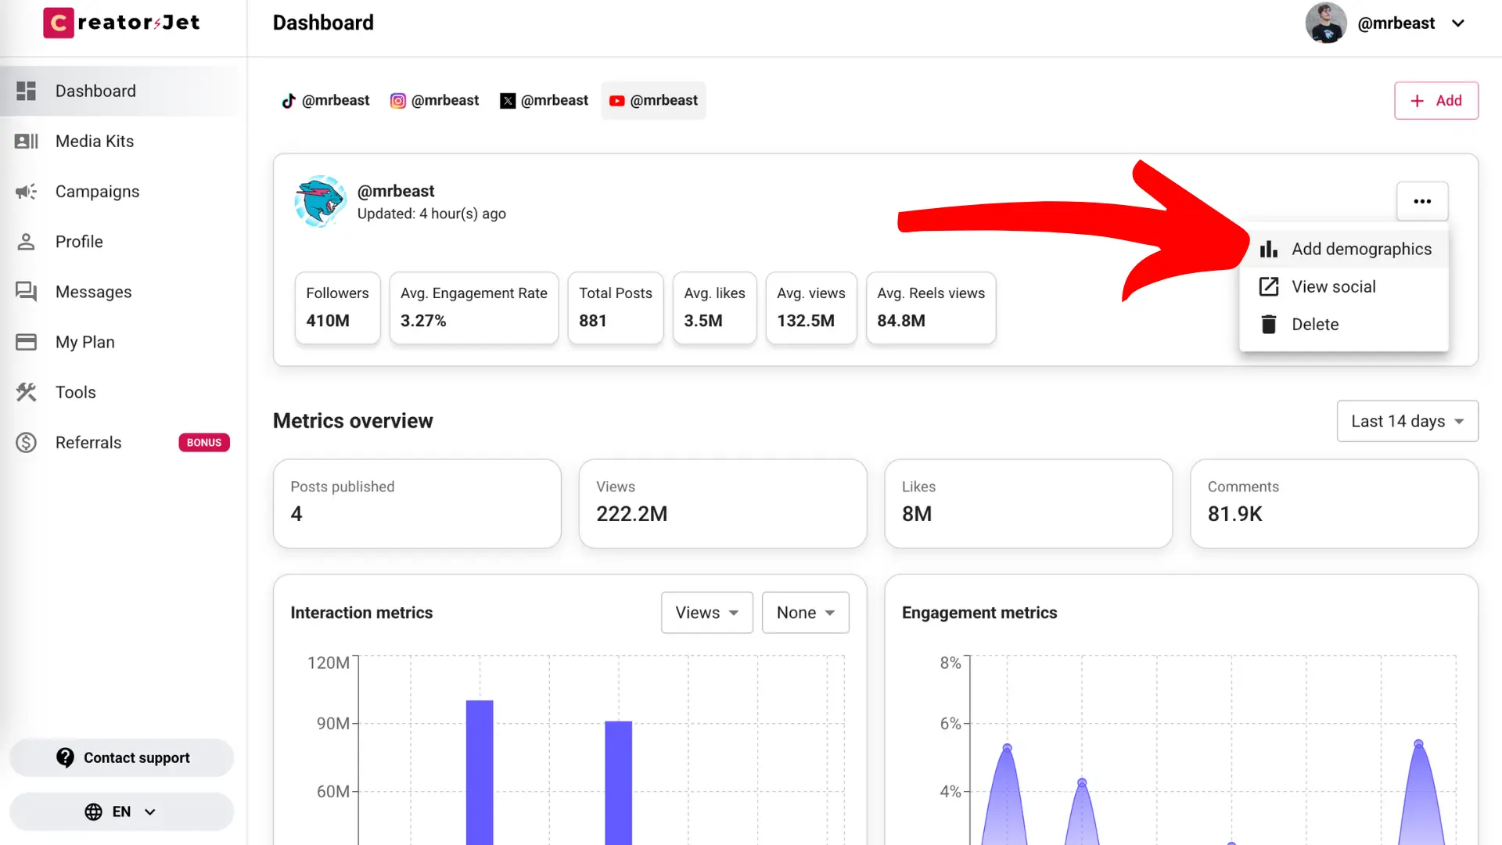Image resolution: width=1502 pixels, height=845 pixels.
Task: Click the plus icon in Add button
Action: pos(1417,101)
